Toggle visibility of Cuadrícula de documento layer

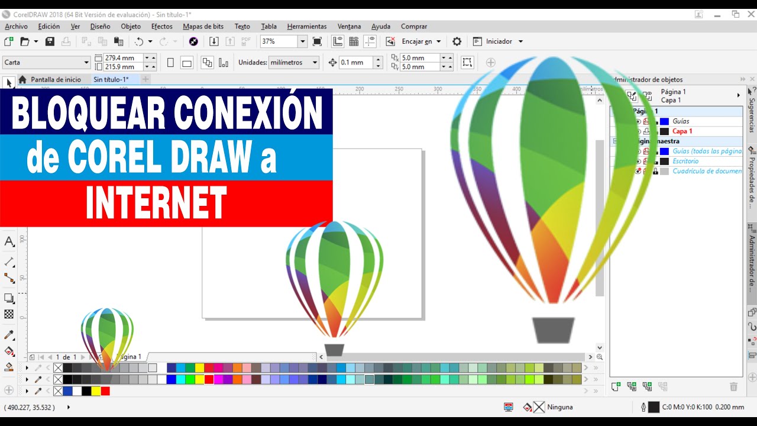(x=638, y=171)
